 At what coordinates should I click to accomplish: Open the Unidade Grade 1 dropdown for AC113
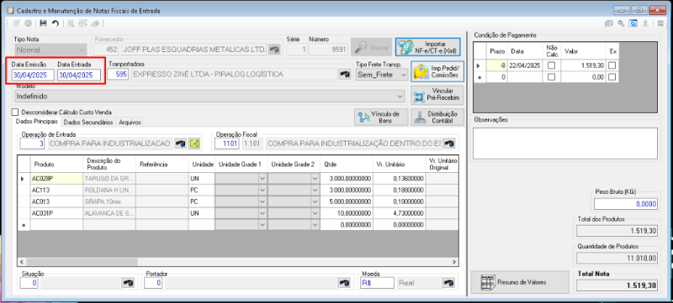pyautogui.click(x=262, y=190)
